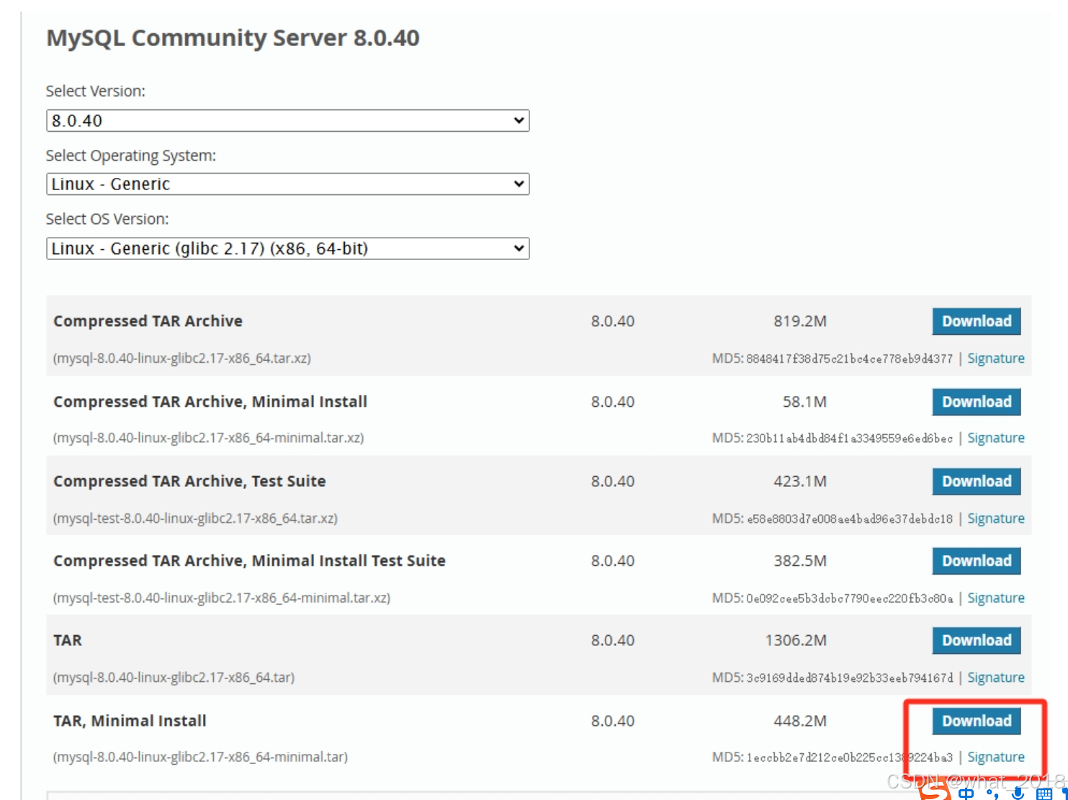Click version 8.0.40 in Compressed TAR Archive row
The width and height of the screenshot is (1068, 800).
pyautogui.click(x=613, y=321)
